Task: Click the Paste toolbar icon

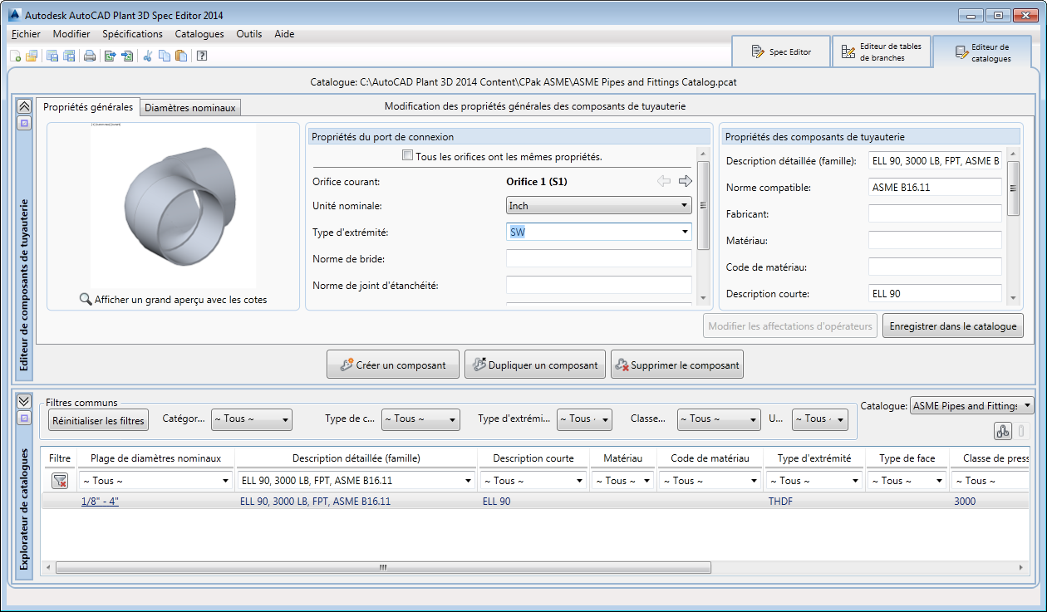Action: point(180,56)
